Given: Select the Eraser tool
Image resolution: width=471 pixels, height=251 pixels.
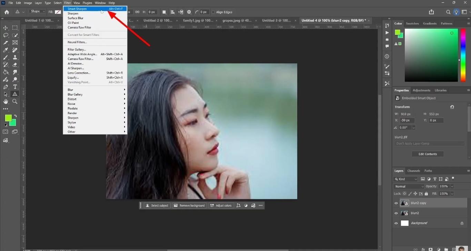Looking at the screenshot, I should pyautogui.click(x=15, y=65).
